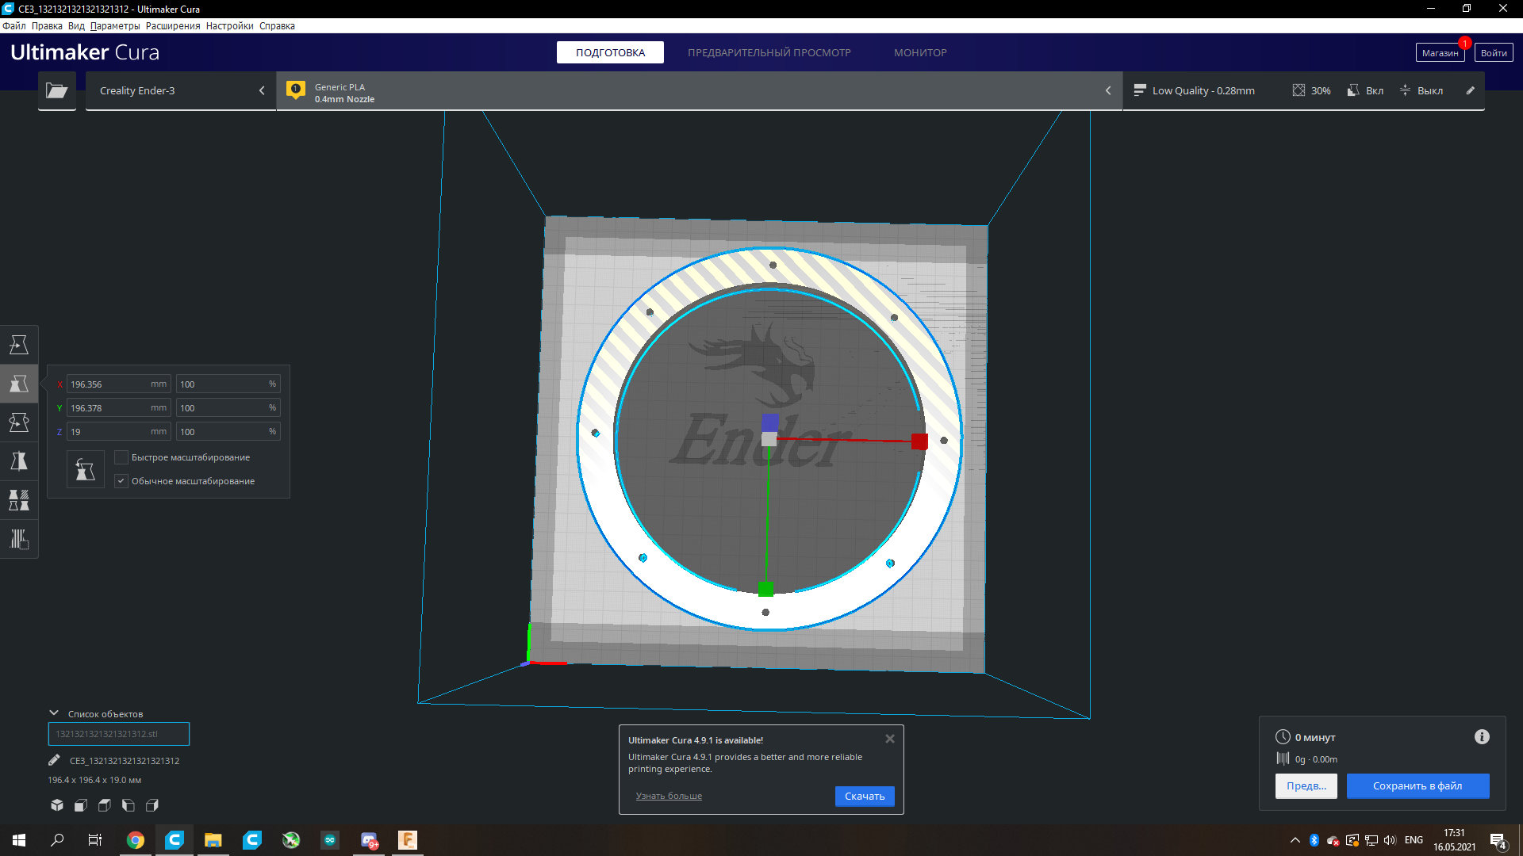Image resolution: width=1523 pixels, height=856 pixels.
Task: Click the Войти button
Action: [1494, 52]
